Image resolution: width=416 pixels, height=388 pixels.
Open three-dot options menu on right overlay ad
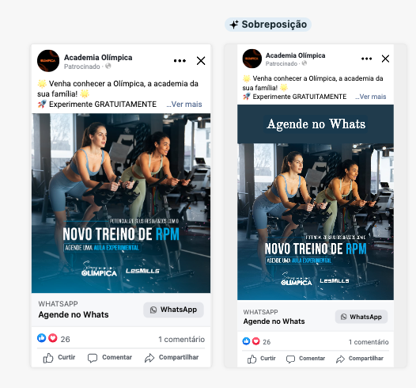click(x=366, y=59)
